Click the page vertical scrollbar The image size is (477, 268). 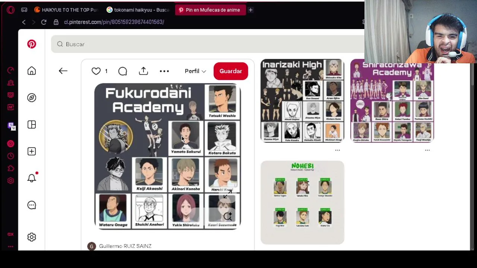[473, 74]
